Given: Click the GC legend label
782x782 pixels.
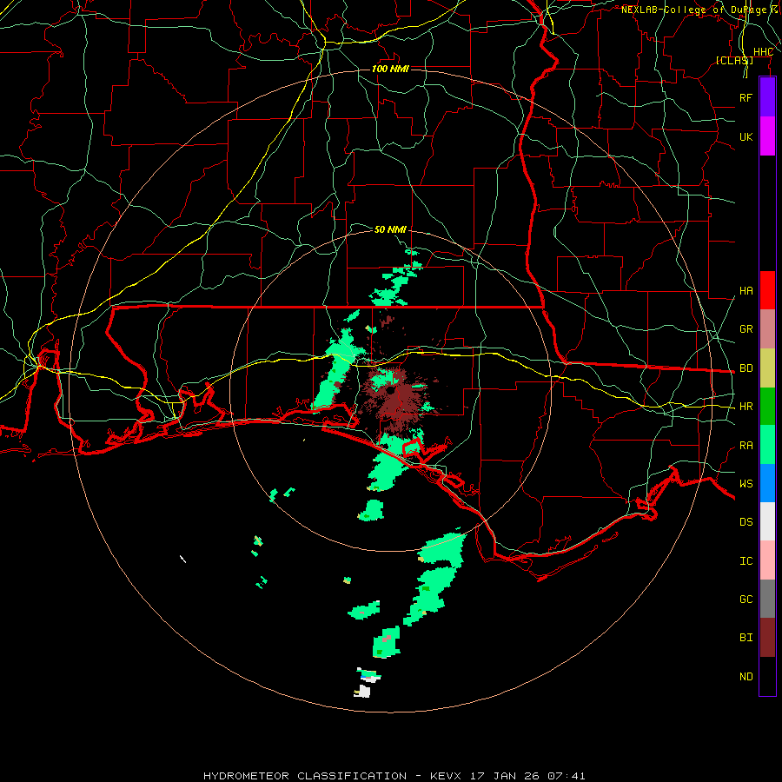Looking at the screenshot, I should coord(746,600).
